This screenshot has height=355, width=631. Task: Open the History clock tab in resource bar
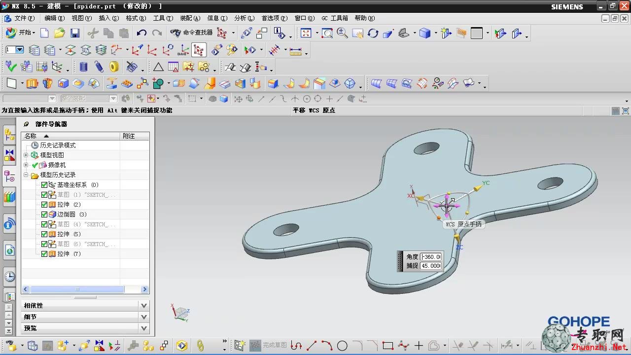click(x=9, y=277)
